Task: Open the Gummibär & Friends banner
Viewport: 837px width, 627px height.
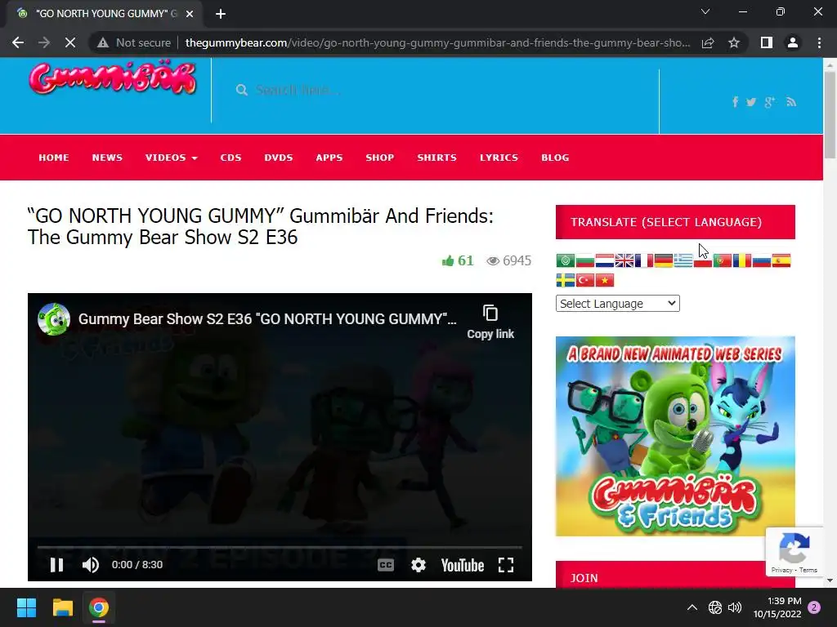Action: coord(675,436)
